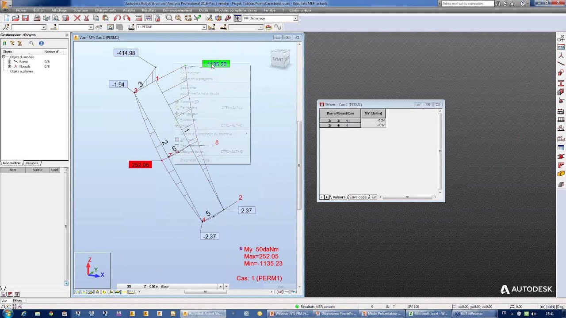This screenshot has width=566, height=318.
Task: Click the AVANT view cube
Action: pyautogui.click(x=280, y=59)
